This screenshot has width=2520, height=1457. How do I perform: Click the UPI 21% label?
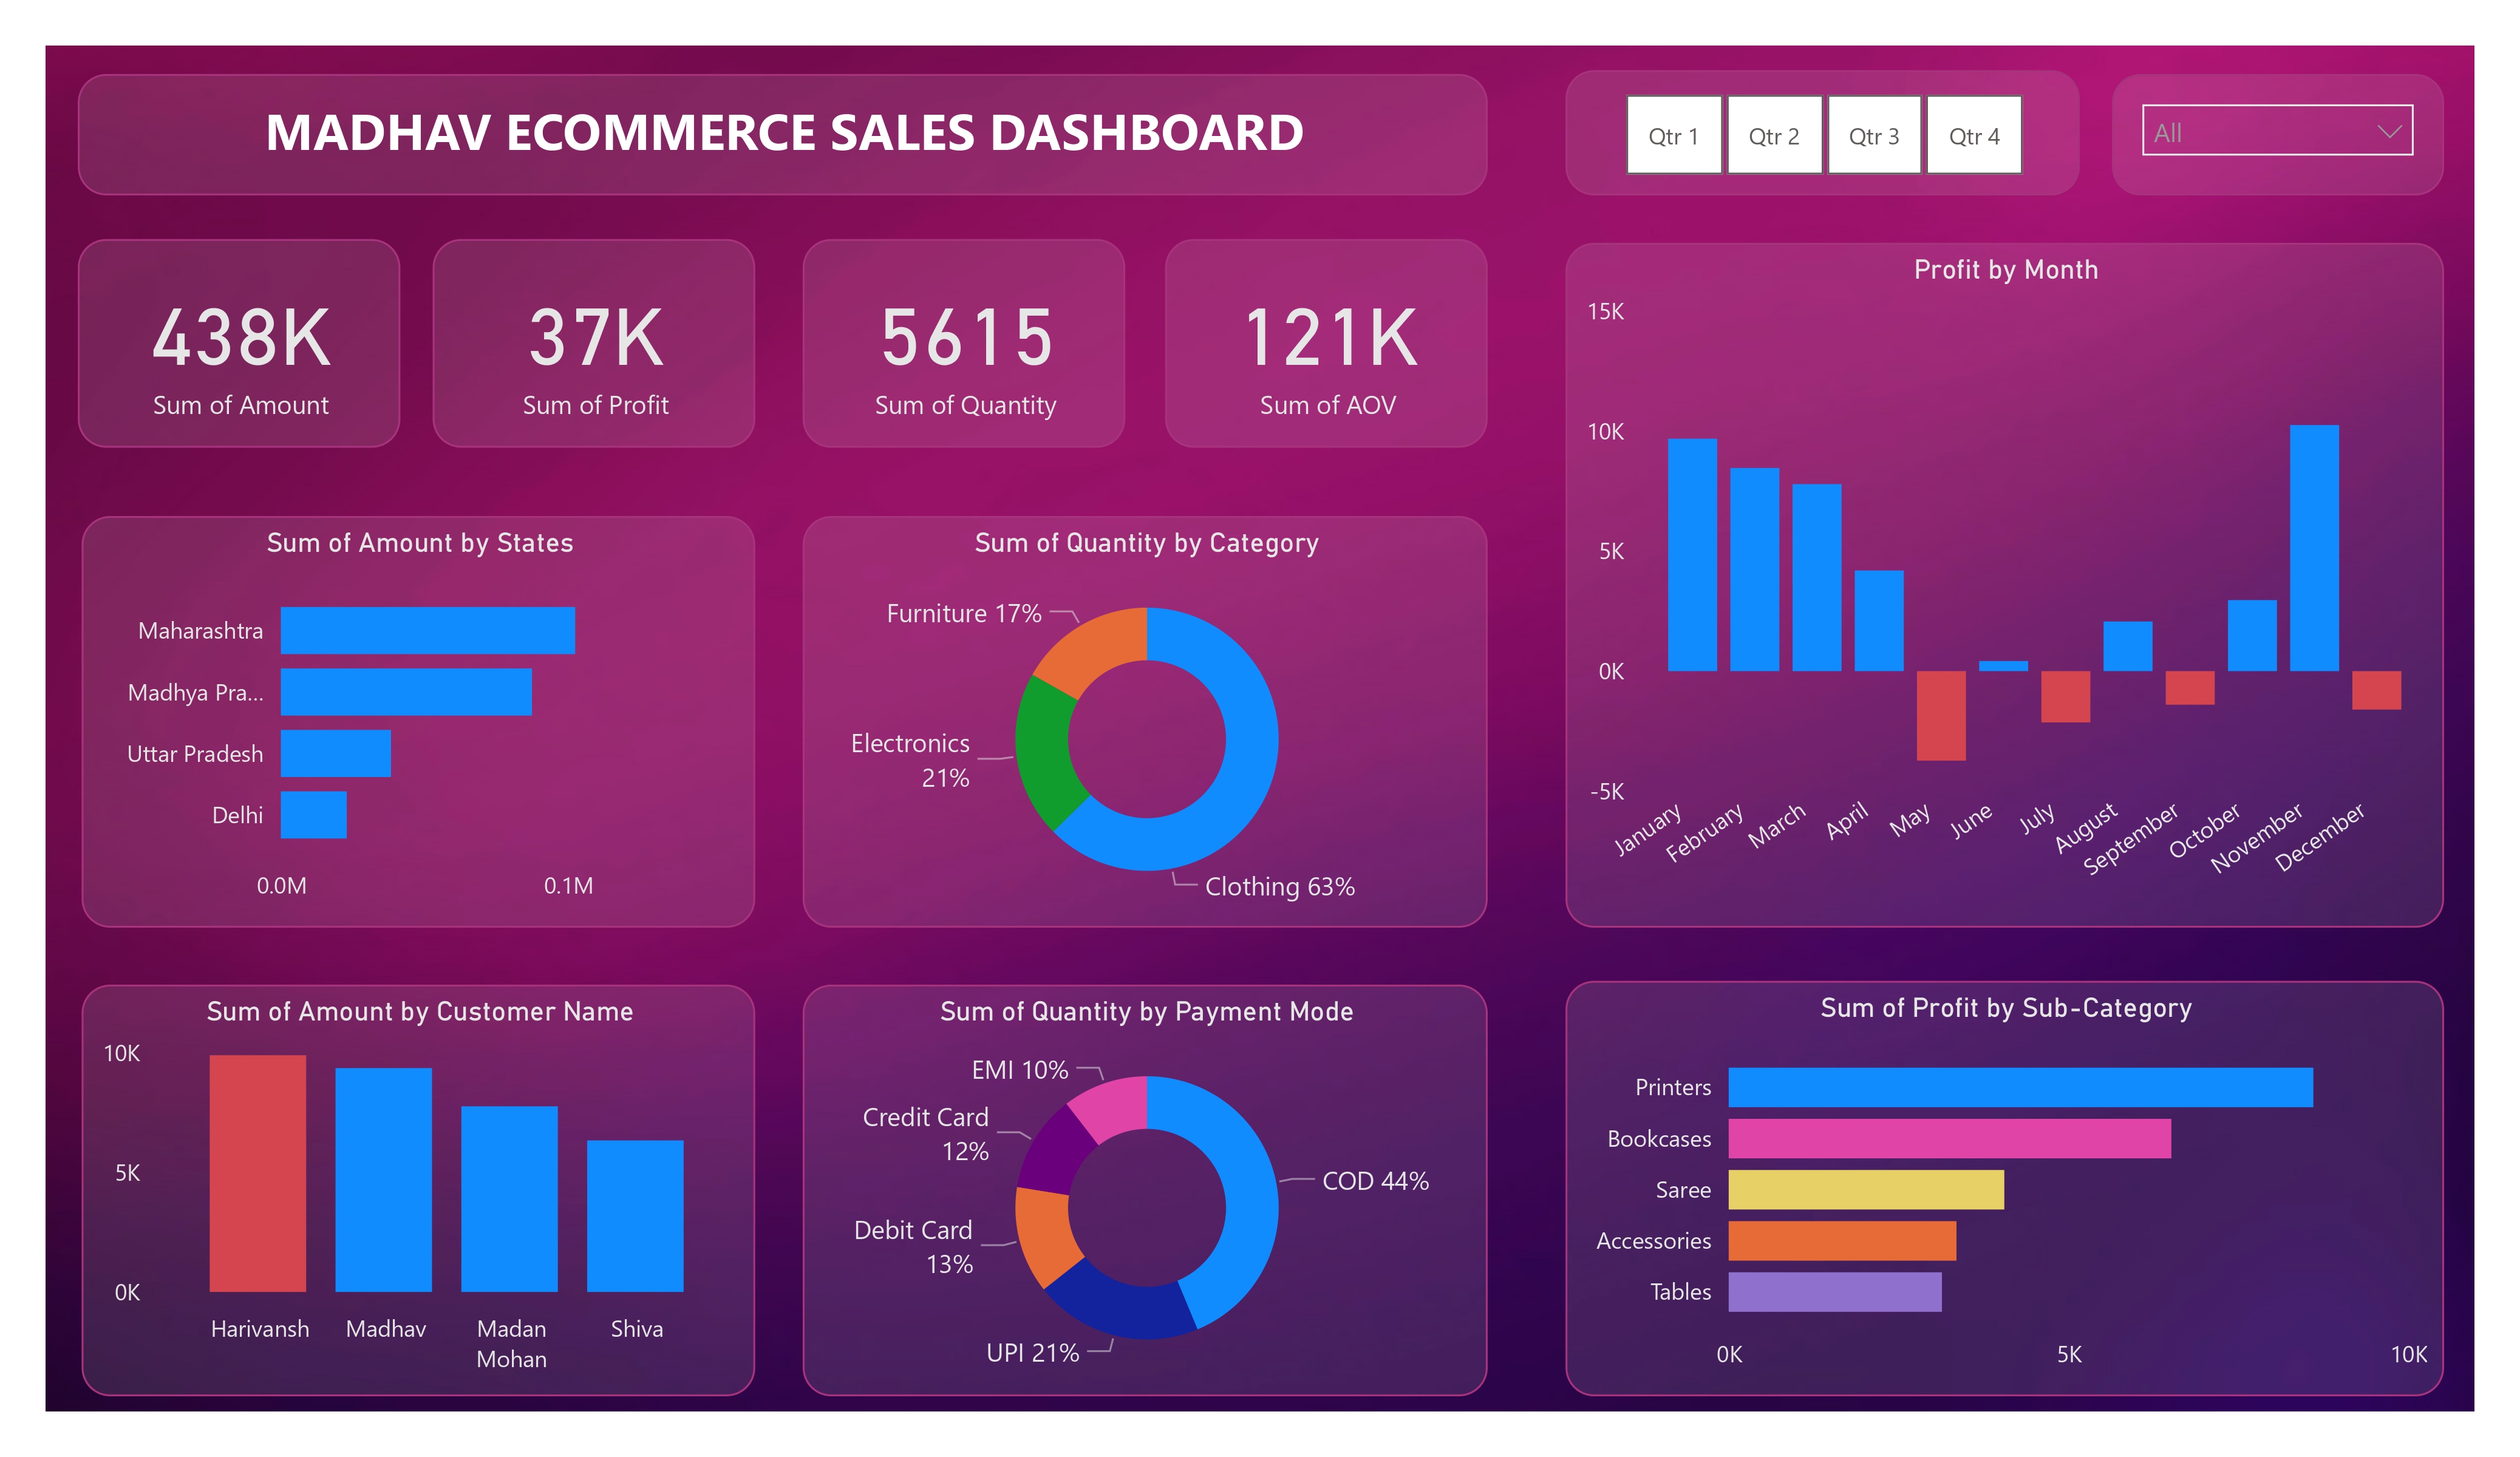point(1033,1353)
